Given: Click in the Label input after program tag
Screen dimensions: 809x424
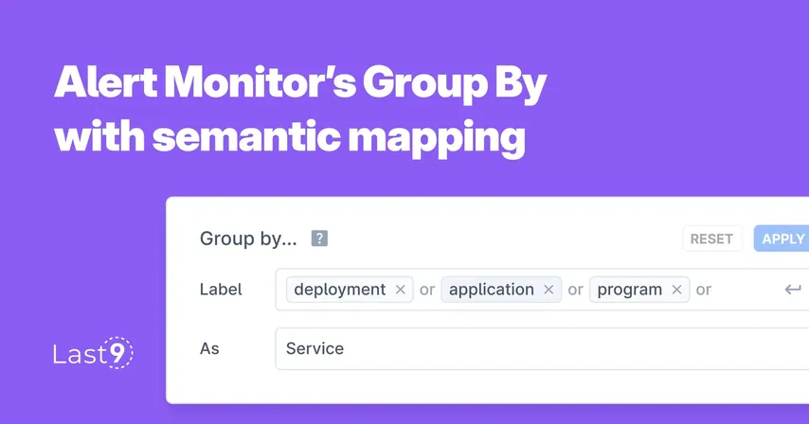Looking at the screenshot, I should (748, 290).
